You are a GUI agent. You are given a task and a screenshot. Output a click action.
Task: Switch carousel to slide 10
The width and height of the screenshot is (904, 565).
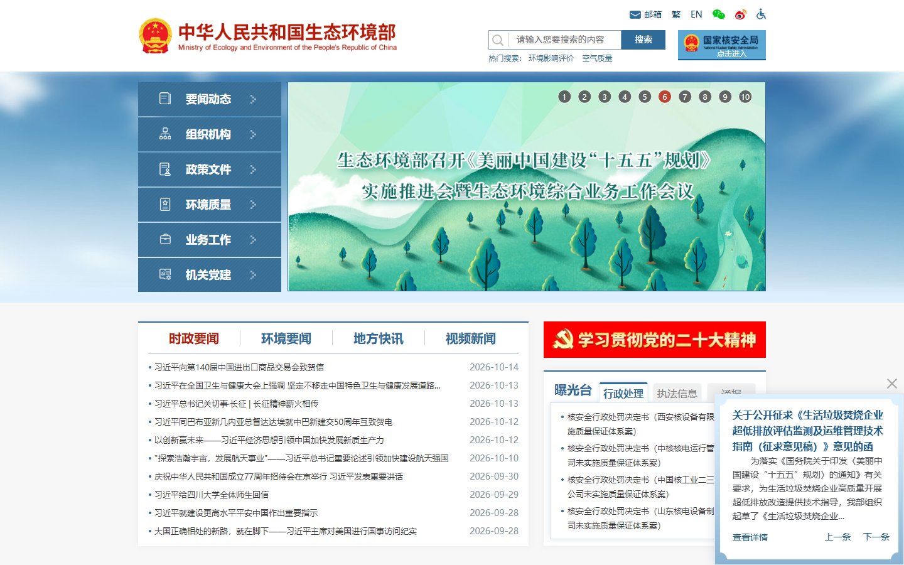(x=745, y=97)
